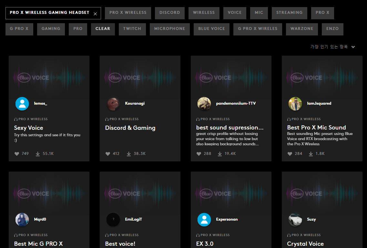Image resolution: width=367 pixels, height=248 pixels.
Task: Filter by STREAMING tag
Action: (289, 13)
